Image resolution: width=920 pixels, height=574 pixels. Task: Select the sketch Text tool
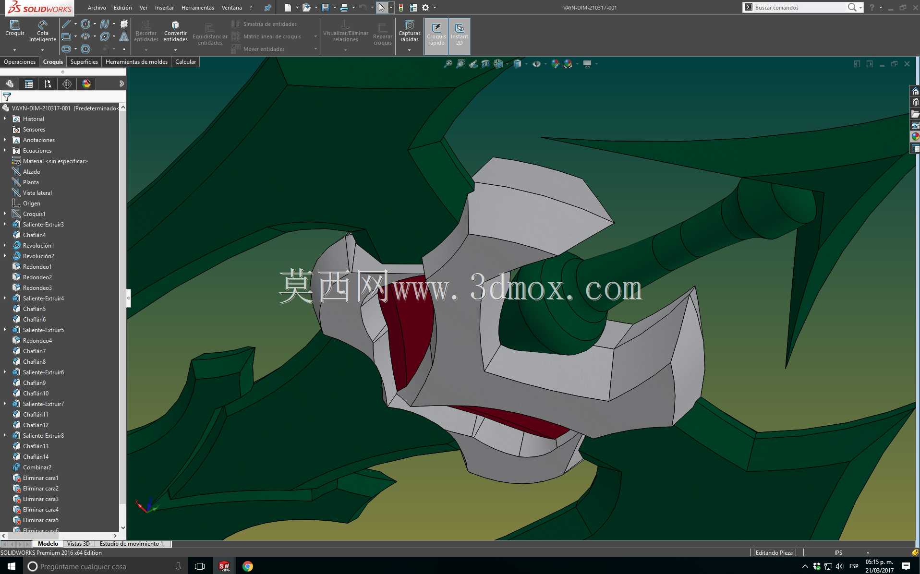click(124, 36)
